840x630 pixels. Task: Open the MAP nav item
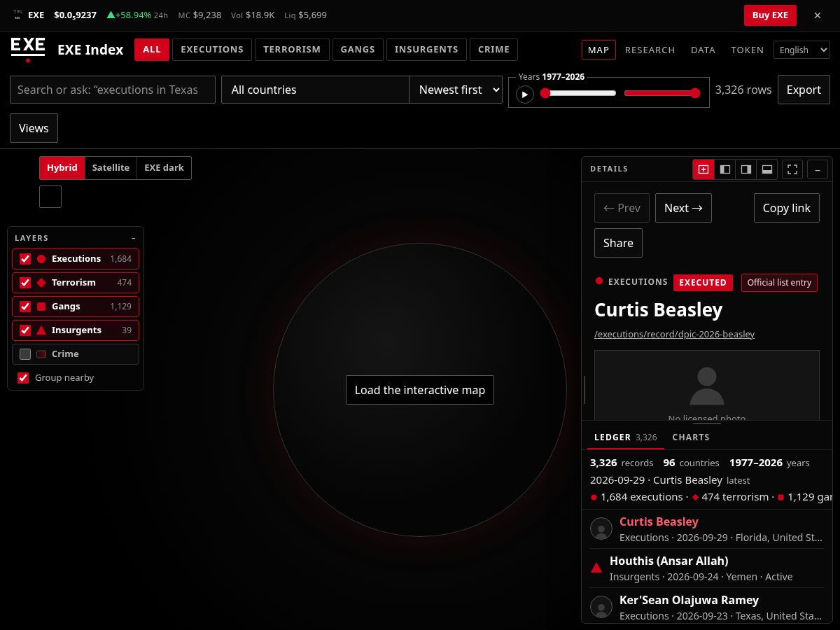[598, 50]
